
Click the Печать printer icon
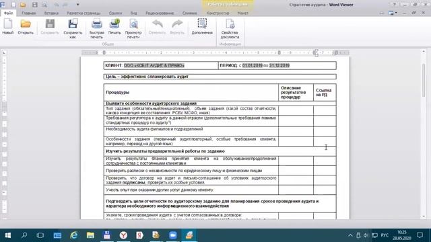point(114,24)
